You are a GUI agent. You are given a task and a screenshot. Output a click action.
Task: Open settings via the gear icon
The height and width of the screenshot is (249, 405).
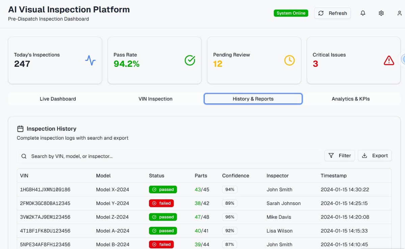(381, 13)
